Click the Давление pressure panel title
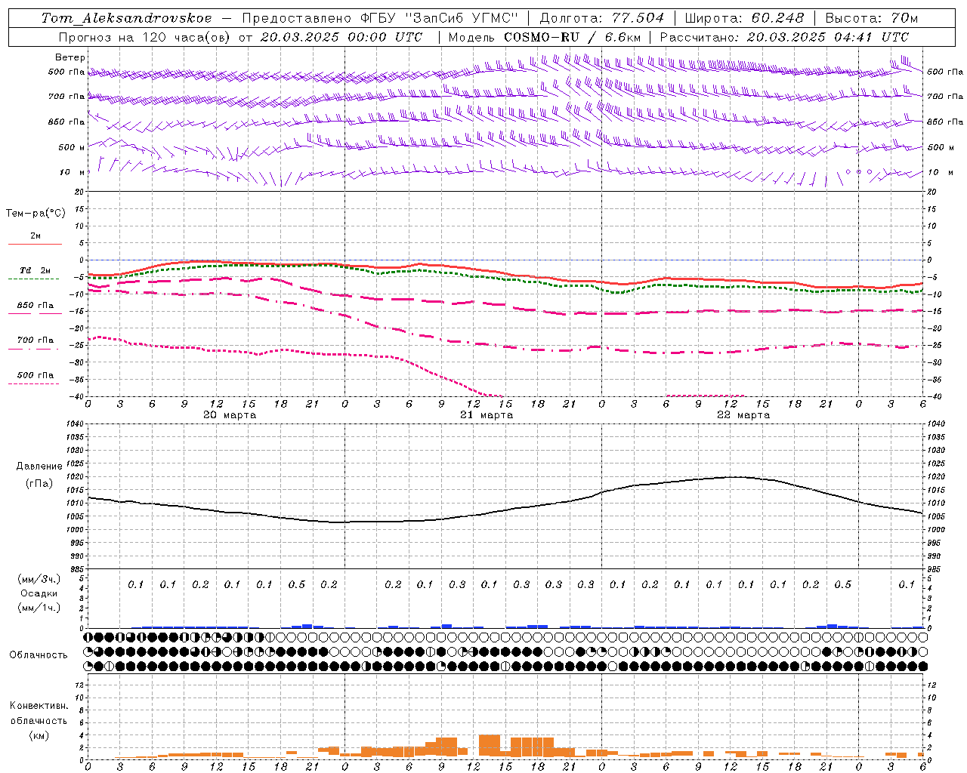Viewport: 967px width, 773px height. (39, 467)
